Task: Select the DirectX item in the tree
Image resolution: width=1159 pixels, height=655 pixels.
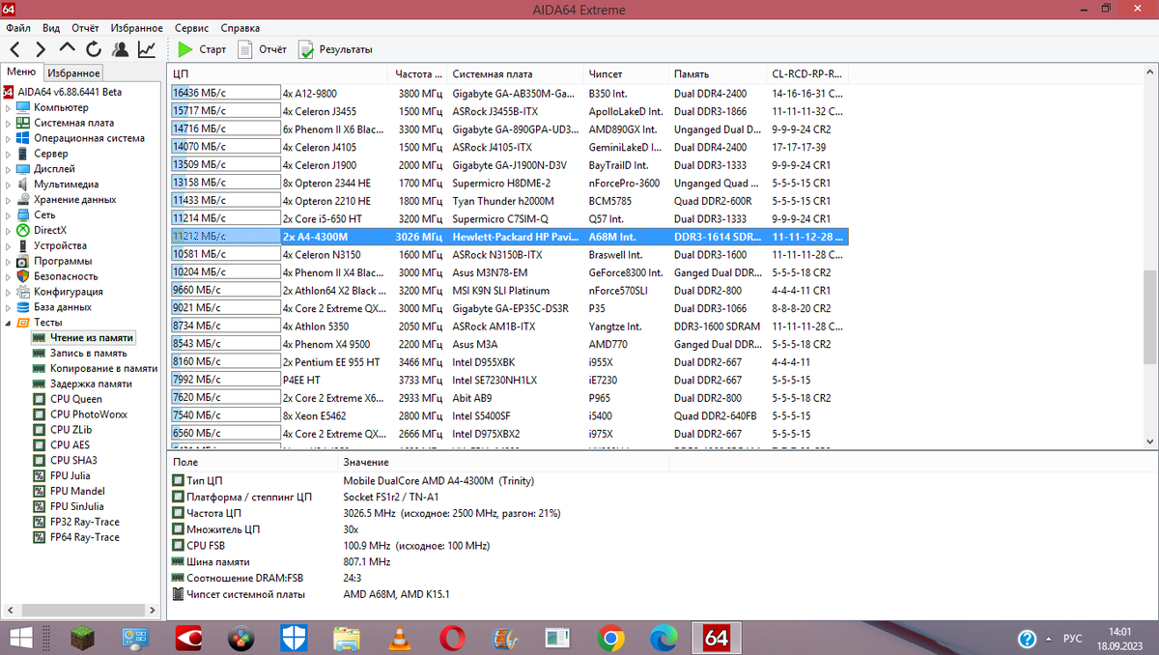Action: (50, 230)
